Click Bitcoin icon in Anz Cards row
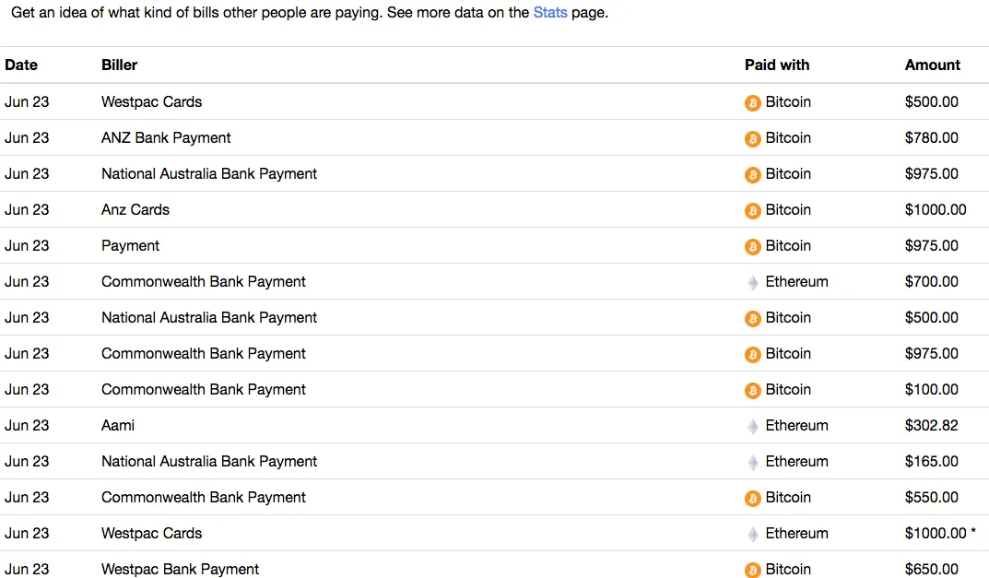Viewport: 989px width, 578px height. click(752, 211)
